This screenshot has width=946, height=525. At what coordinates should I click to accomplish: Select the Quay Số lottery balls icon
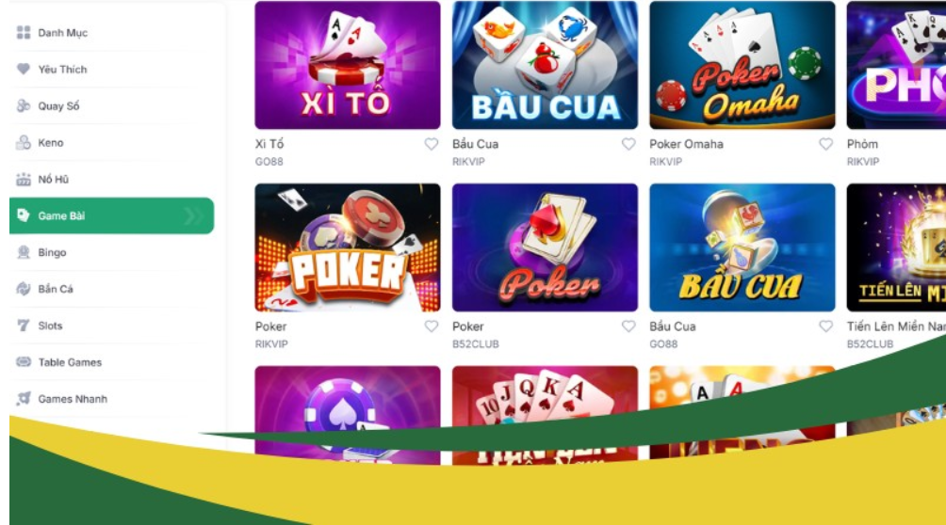coord(24,106)
